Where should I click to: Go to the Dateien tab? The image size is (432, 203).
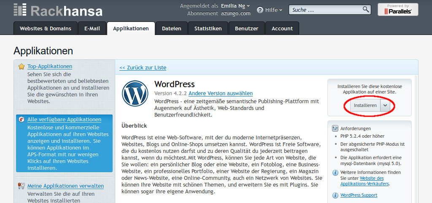click(172, 28)
